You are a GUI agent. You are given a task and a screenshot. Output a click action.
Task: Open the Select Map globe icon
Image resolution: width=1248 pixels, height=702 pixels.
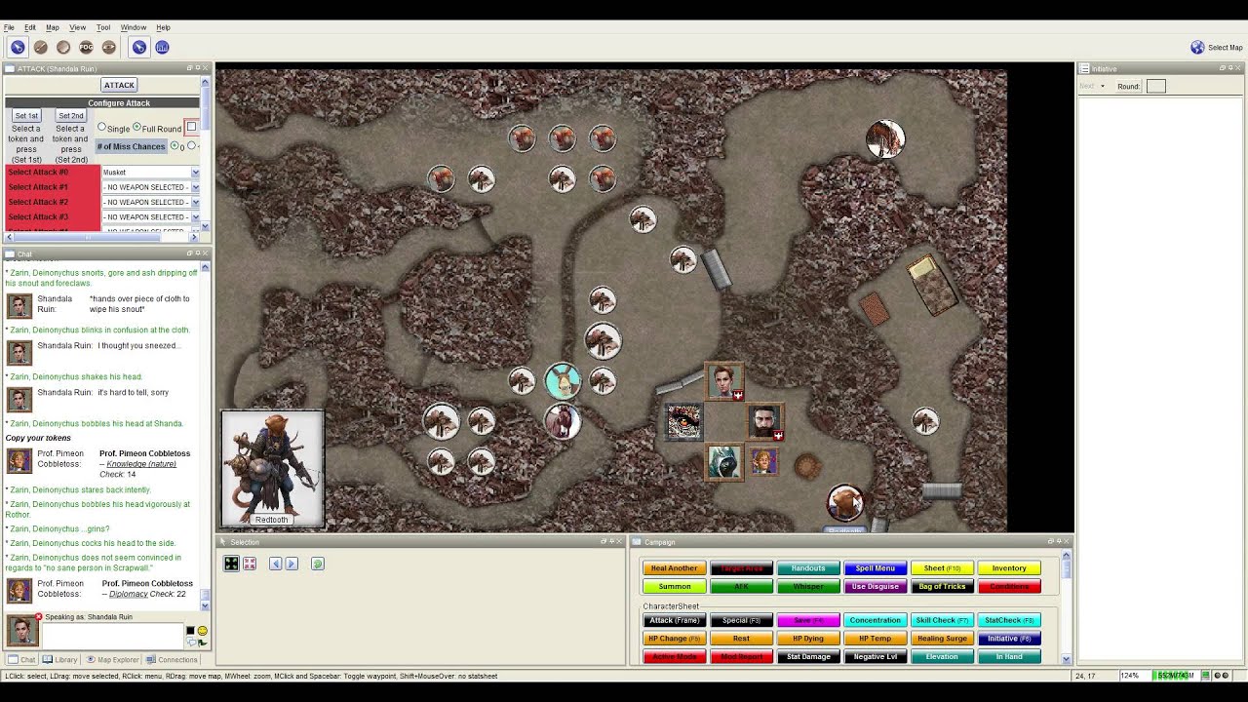point(1197,47)
